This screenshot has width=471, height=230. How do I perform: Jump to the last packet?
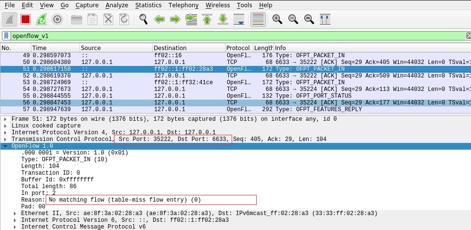tap(223, 20)
